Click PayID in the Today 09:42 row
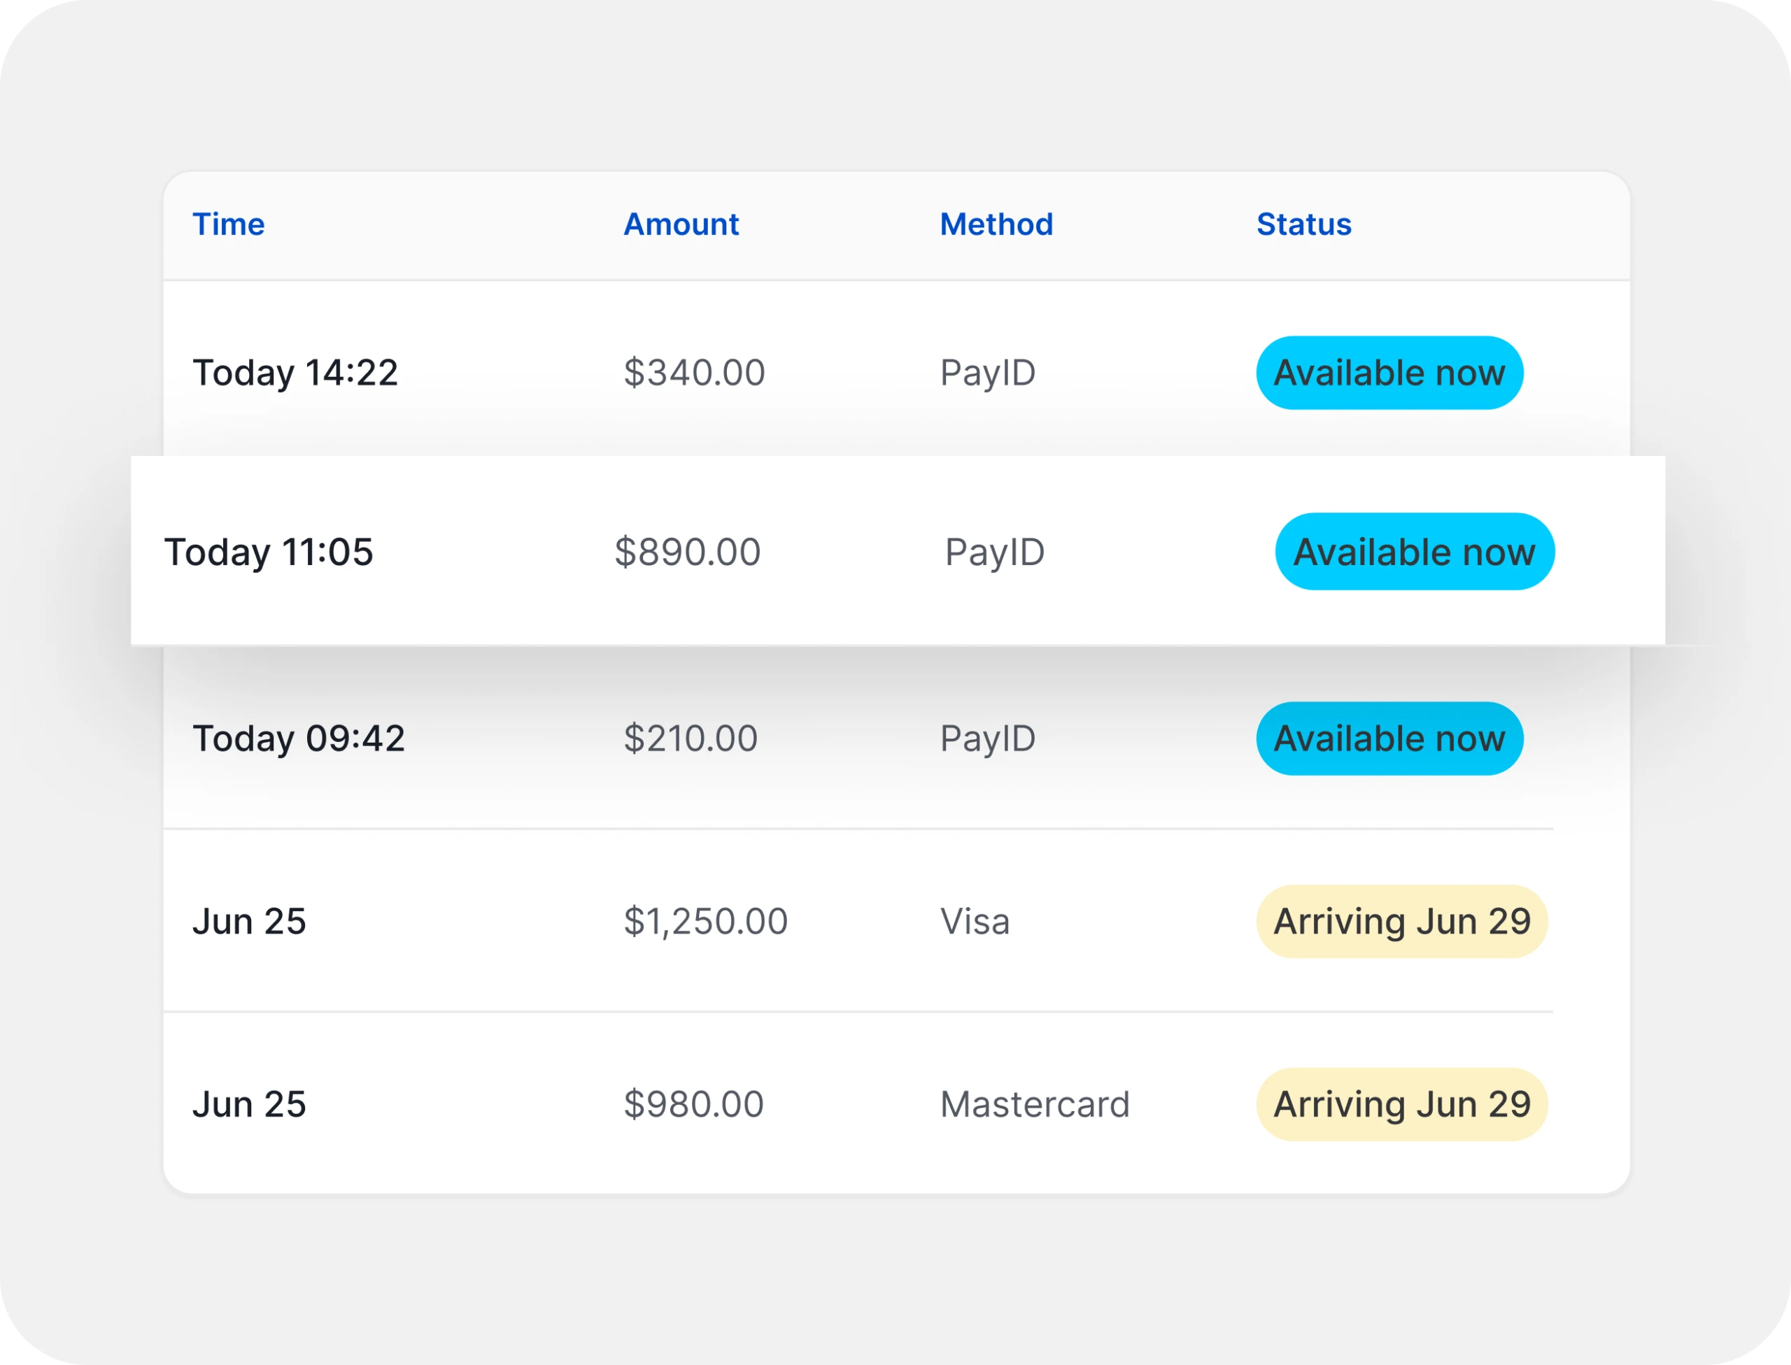 pyautogui.click(x=988, y=738)
